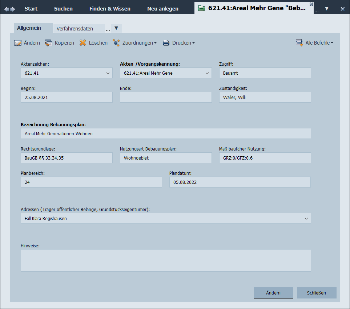
Task: Click the Alle Befehle list icon
Action: pyautogui.click(x=299, y=43)
